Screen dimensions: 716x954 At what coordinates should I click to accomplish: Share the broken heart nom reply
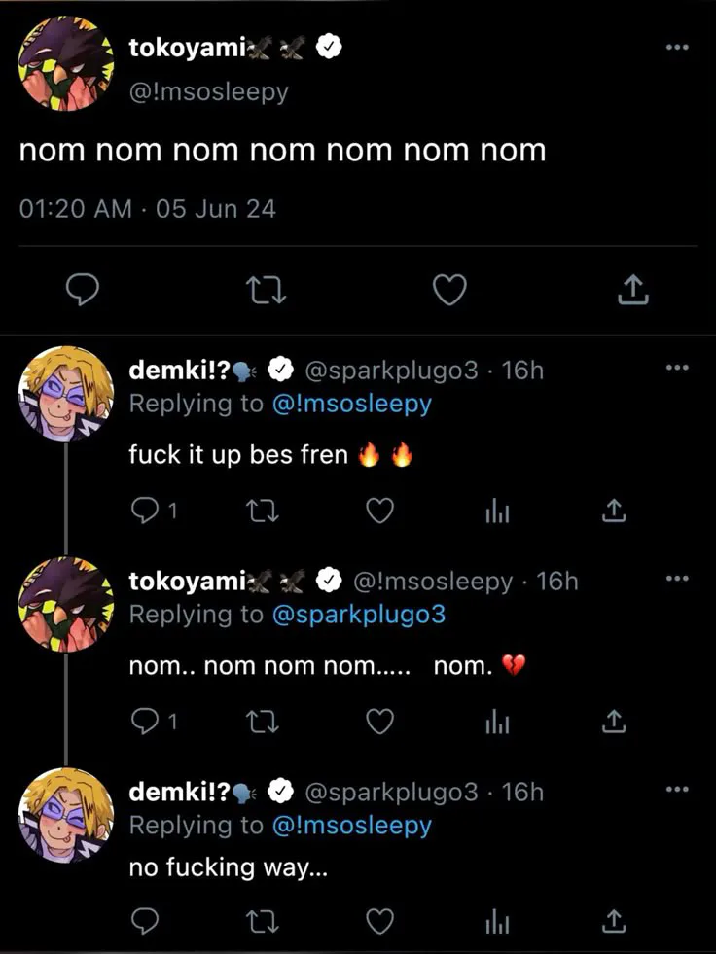613,721
